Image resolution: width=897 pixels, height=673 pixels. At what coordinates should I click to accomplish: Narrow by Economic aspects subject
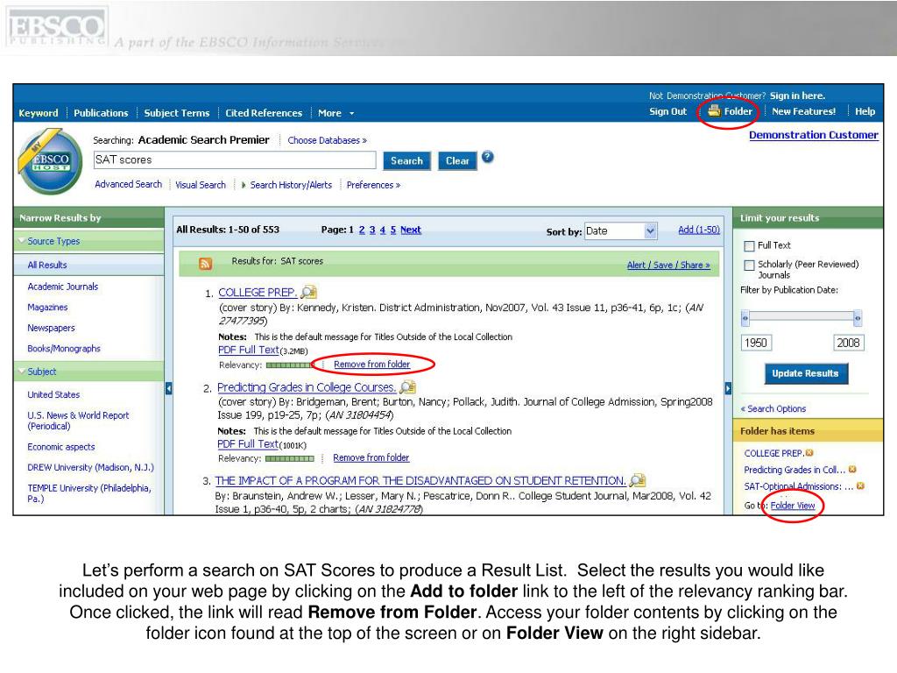click(x=61, y=447)
